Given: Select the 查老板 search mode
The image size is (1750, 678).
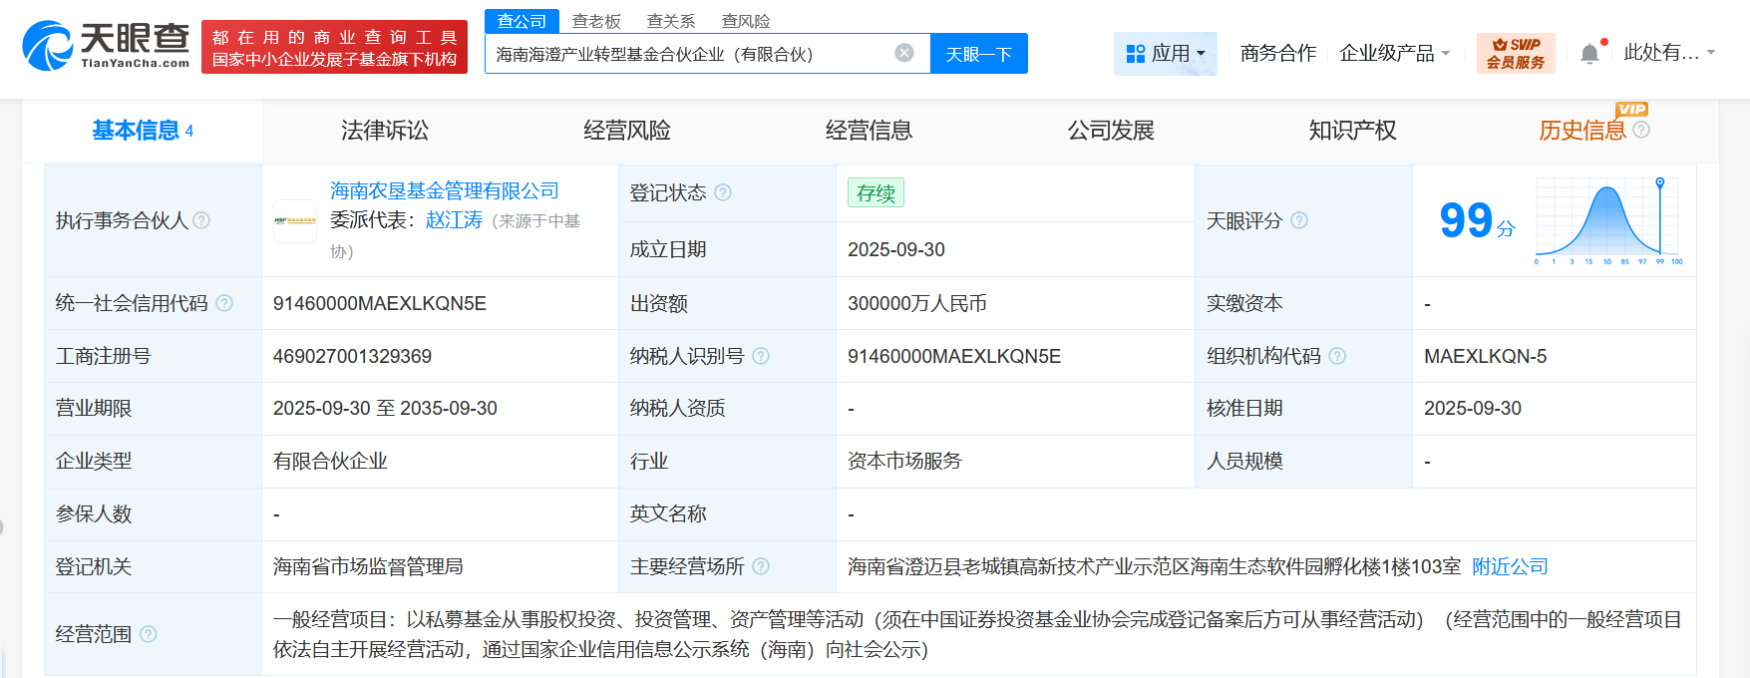Looking at the screenshot, I should click(x=595, y=21).
